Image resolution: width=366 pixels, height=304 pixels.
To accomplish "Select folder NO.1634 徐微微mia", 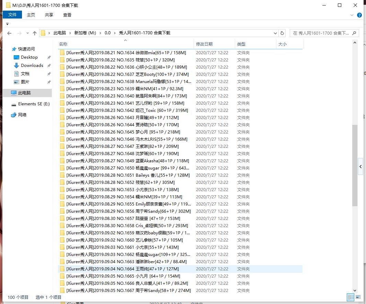I will point(126,53).
